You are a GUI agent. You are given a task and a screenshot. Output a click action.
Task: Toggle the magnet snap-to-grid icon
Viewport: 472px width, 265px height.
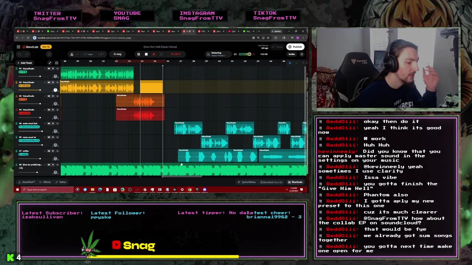click(x=289, y=63)
